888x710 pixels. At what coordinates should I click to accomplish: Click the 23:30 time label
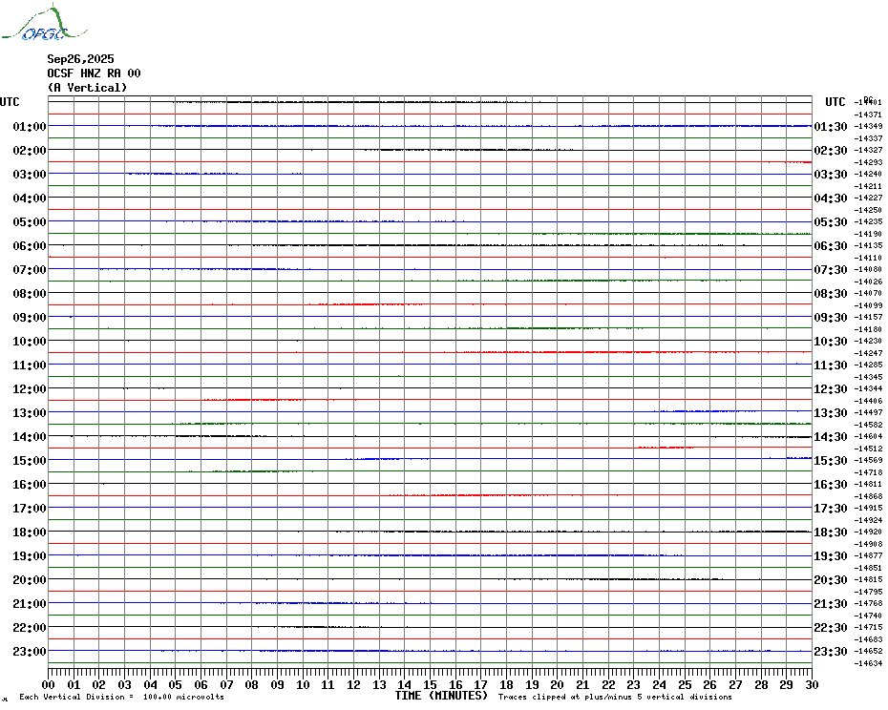click(831, 651)
